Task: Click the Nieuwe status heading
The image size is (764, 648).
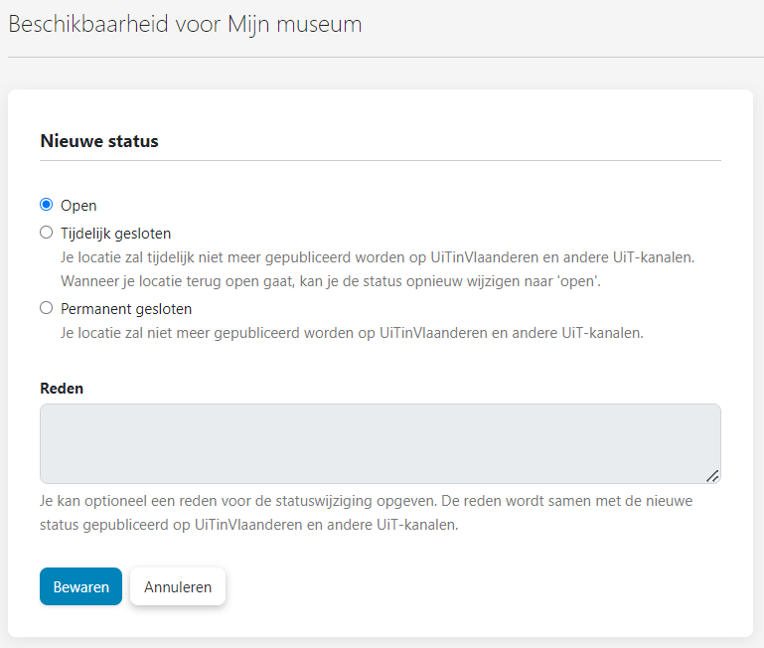Action: (x=99, y=141)
